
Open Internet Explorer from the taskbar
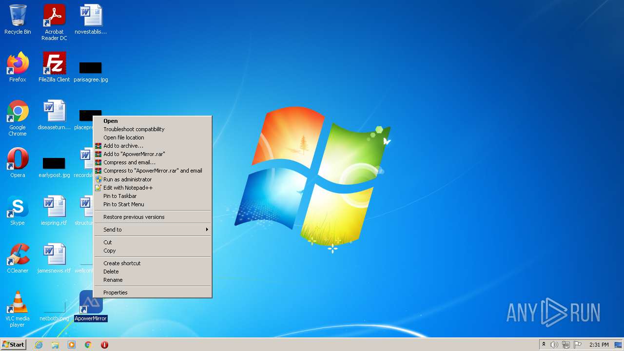pos(39,345)
